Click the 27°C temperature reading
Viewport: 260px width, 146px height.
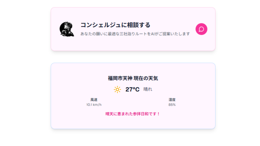pos(132,89)
